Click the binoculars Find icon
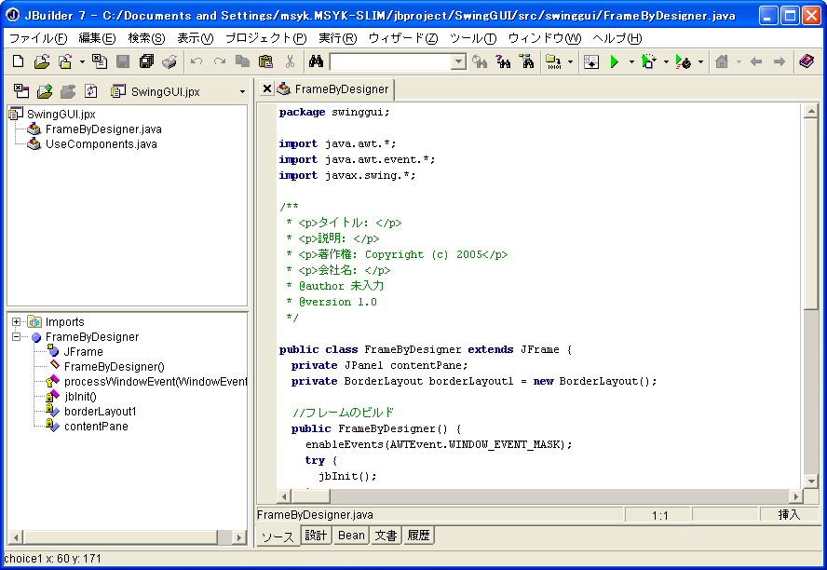This screenshot has height=570, width=827. click(316, 61)
